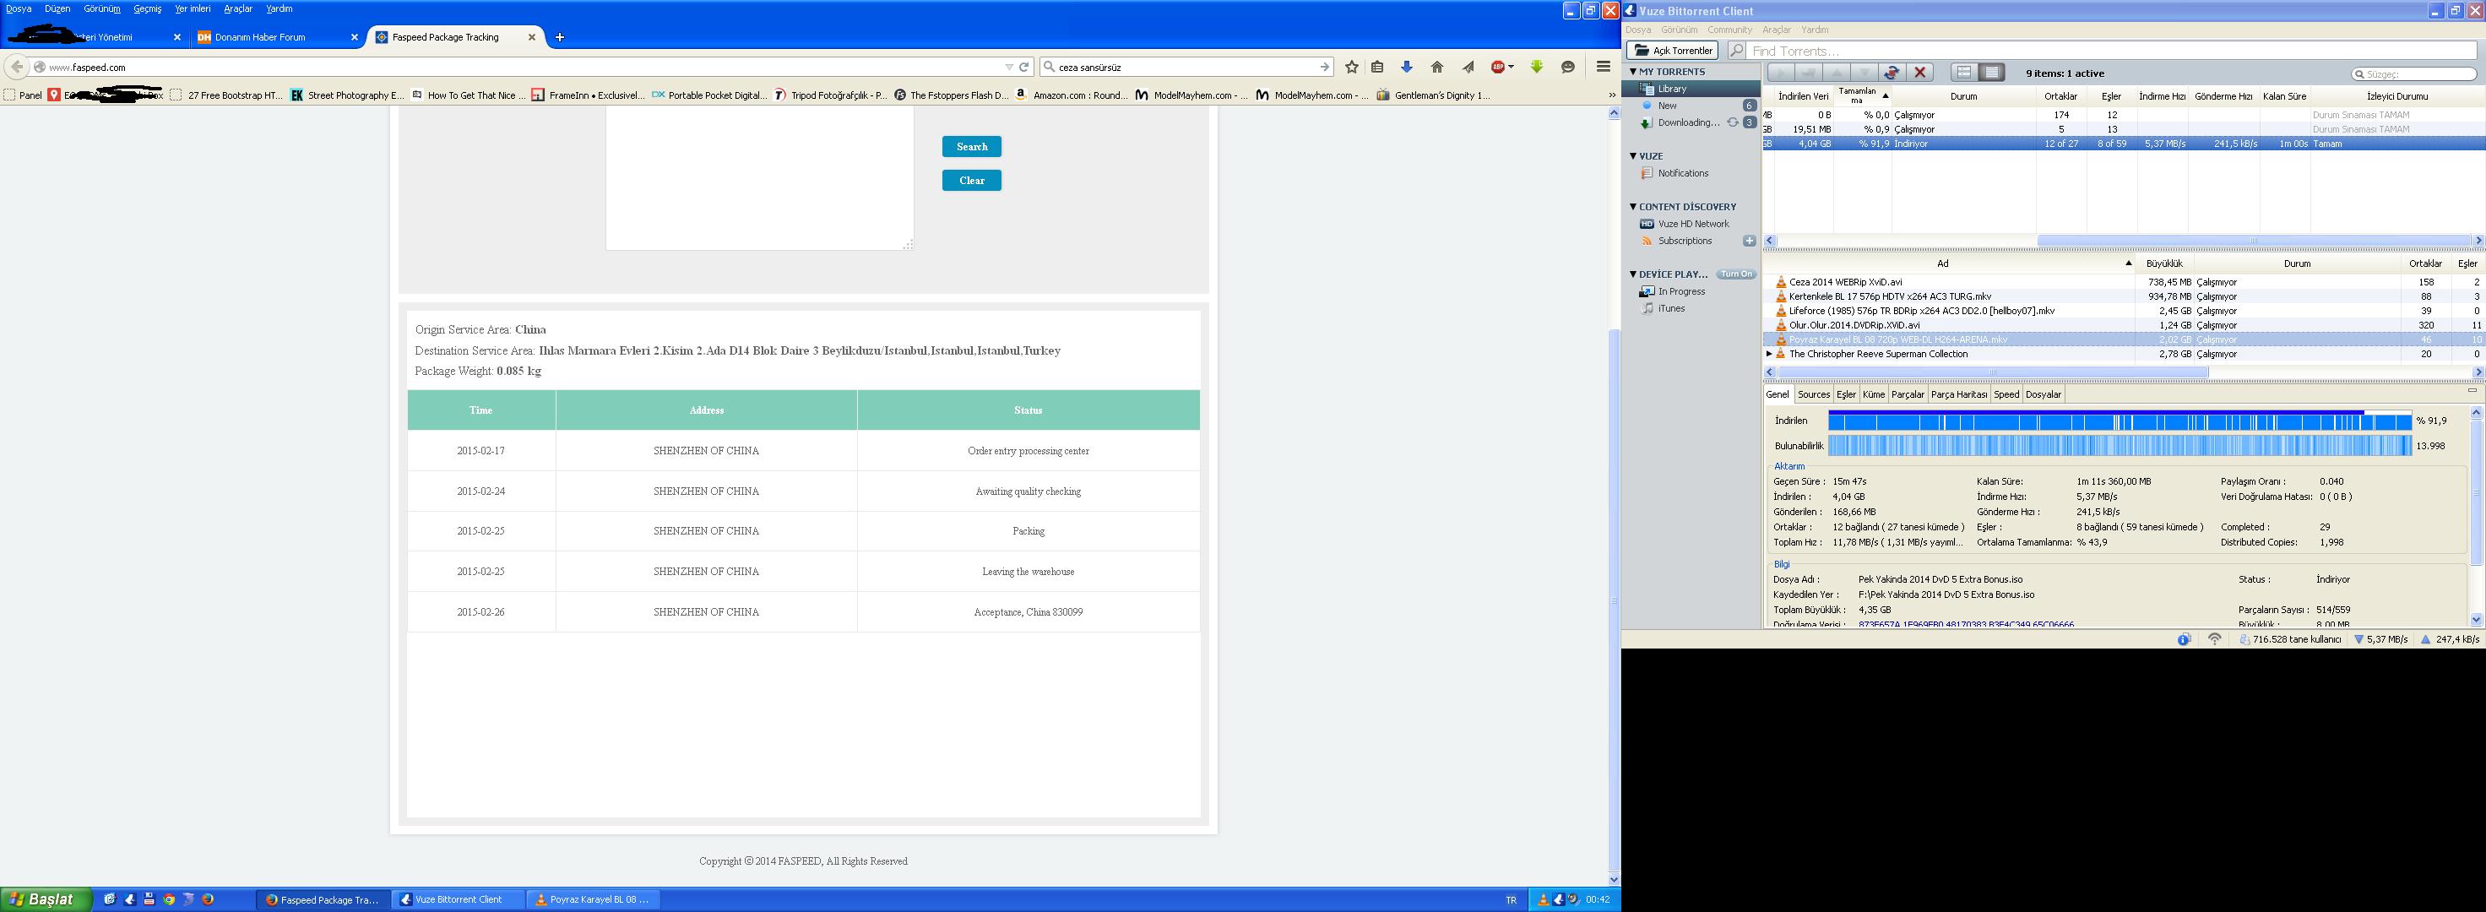Open the Yer imleri menu in Firefox
2486x912 pixels.
click(192, 8)
